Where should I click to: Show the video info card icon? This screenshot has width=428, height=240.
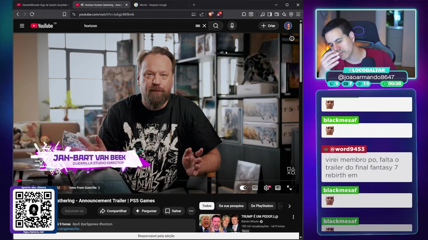tap(292, 39)
